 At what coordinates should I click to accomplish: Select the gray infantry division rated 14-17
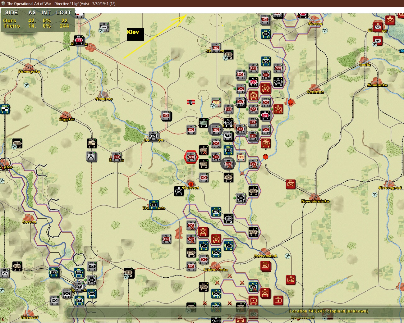click(204, 259)
